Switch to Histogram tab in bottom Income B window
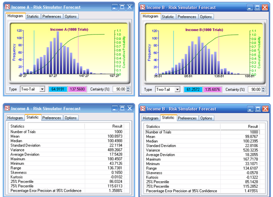This screenshot has height=197, width=273. (150, 118)
